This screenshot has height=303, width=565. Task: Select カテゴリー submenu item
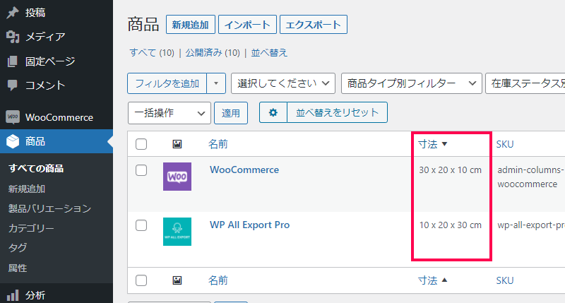tap(31, 228)
